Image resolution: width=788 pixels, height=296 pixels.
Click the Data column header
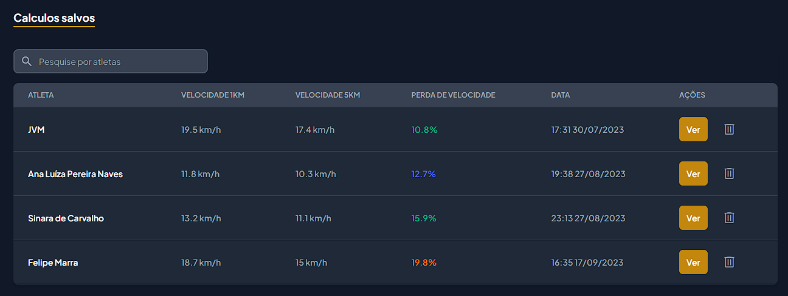tap(561, 95)
